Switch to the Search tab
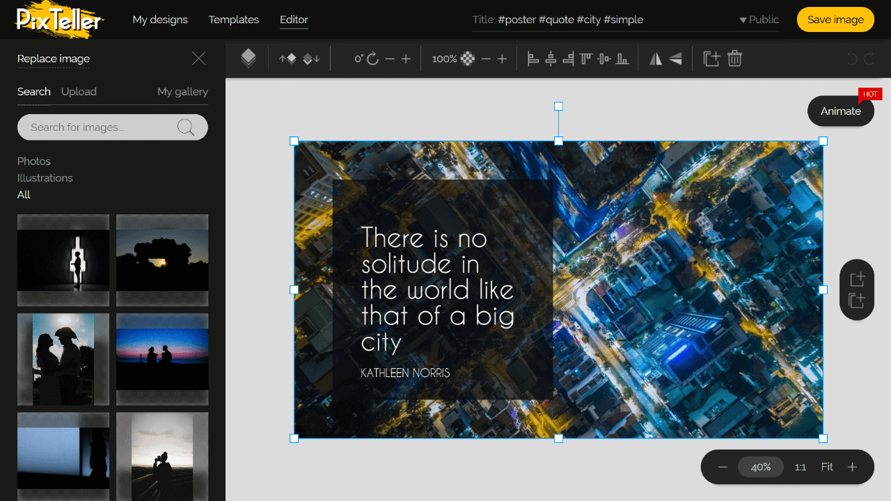Viewport: 891px width, 501px height. [34, 91]
